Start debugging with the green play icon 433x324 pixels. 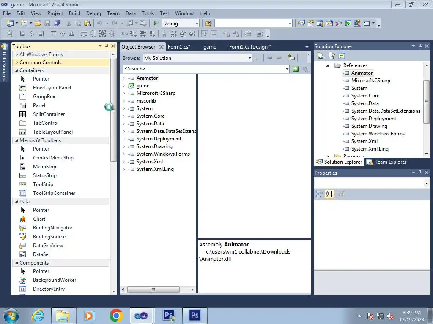tap(155, 24)
